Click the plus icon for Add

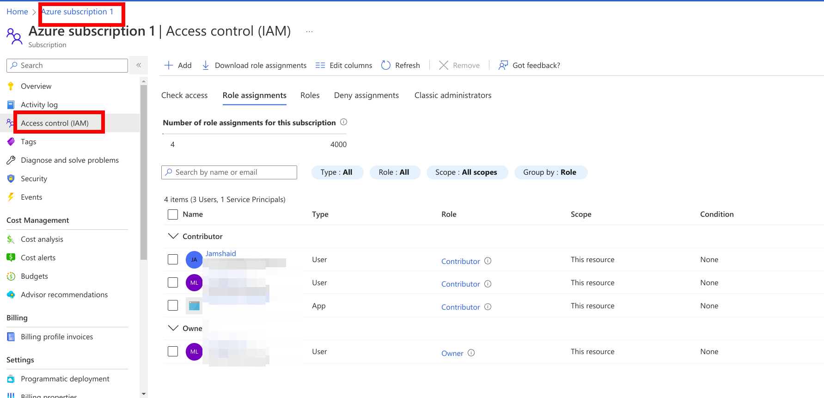click(169, 65)
